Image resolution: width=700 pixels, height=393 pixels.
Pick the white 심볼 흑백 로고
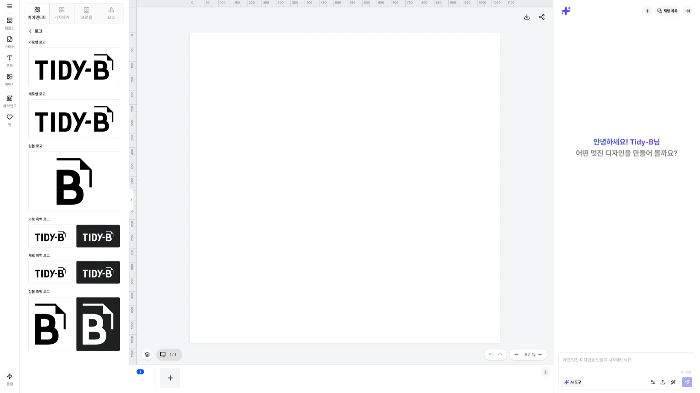pos(50,324)
